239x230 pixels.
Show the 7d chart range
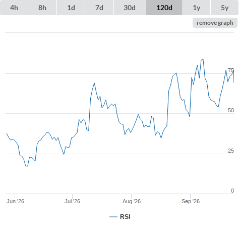pyautogui.click(x=99, y=8)
